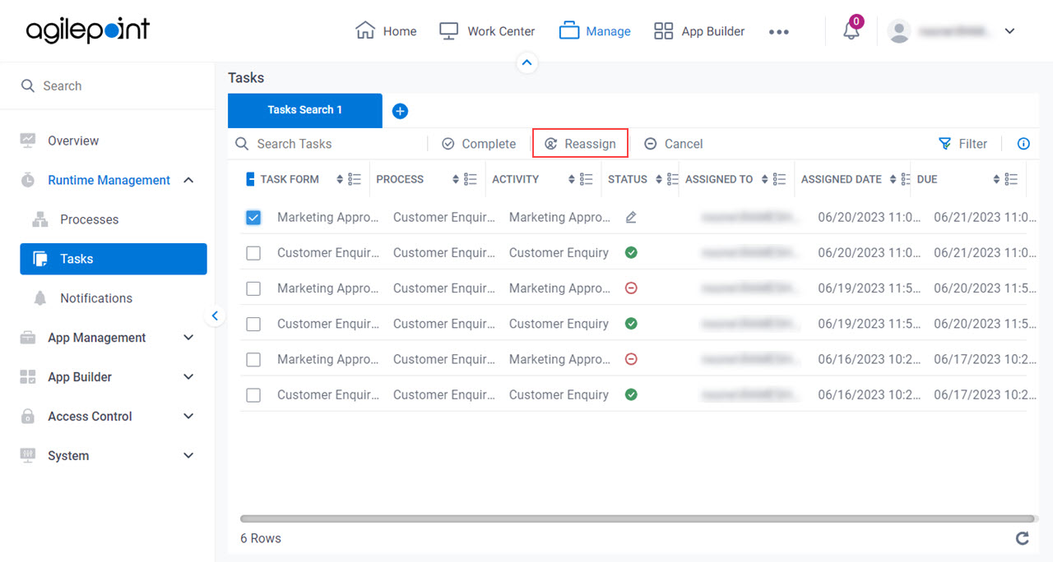Image resolution: width=1053 pixels, height=562 pixels.
Task: Collapse the left sidebar arrow
Action: tap(215, 316)
